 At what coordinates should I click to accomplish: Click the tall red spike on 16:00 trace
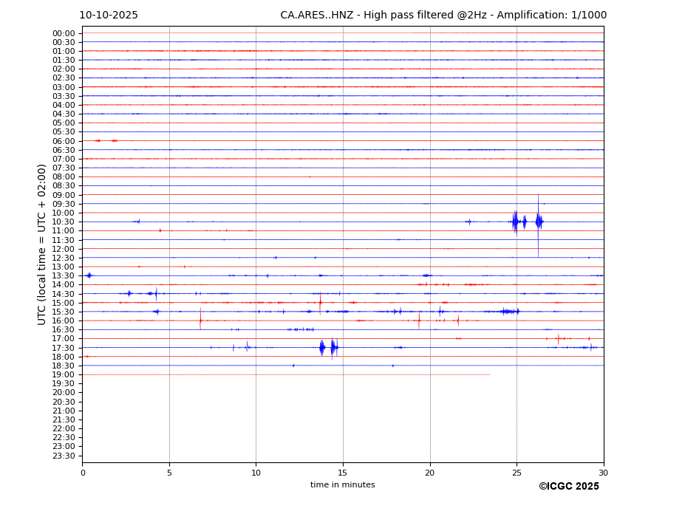tap(200, 320)
